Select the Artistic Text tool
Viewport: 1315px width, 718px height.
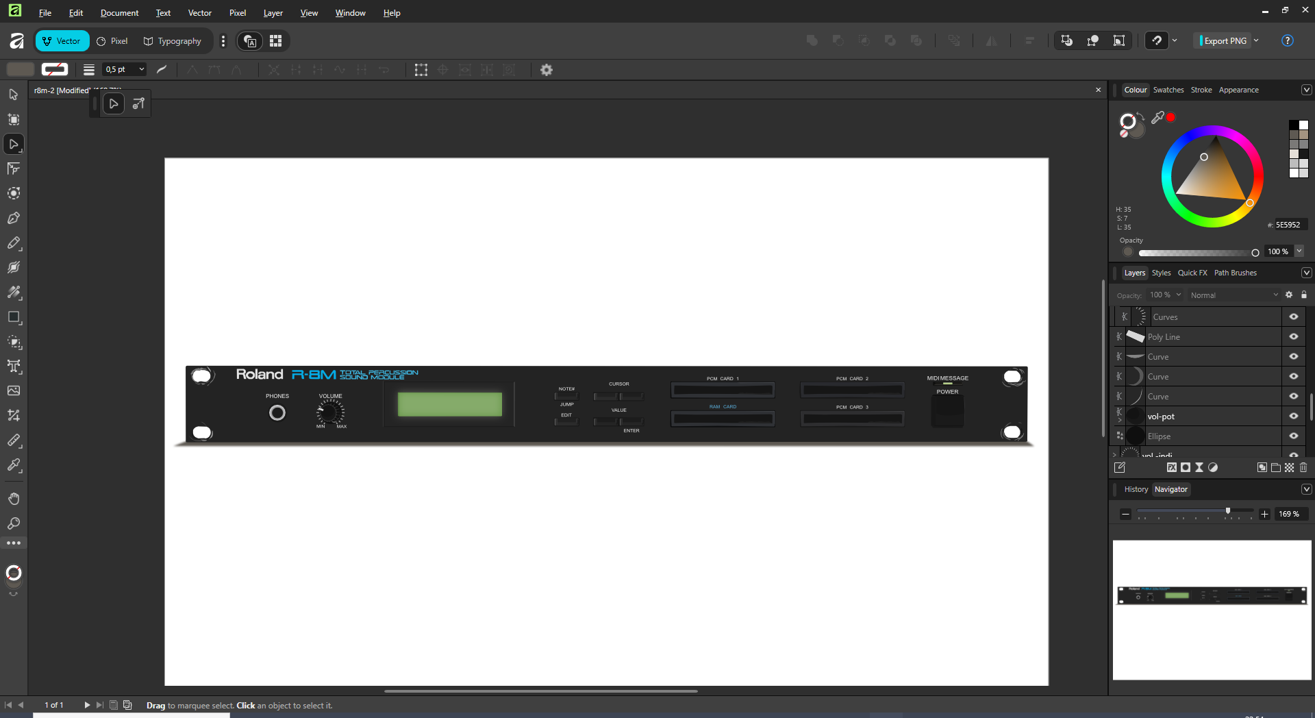pyautogui.click(x=14, y=367)
